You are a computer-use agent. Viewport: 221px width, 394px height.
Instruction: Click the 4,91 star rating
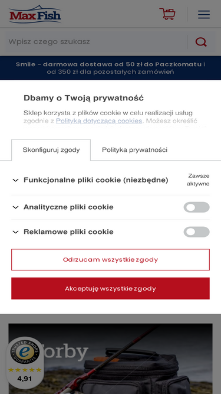[x=25, y=375]
